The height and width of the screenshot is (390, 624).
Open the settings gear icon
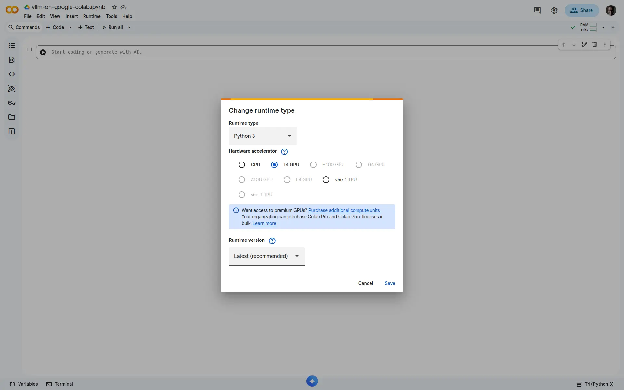click(x=554, y=10)
